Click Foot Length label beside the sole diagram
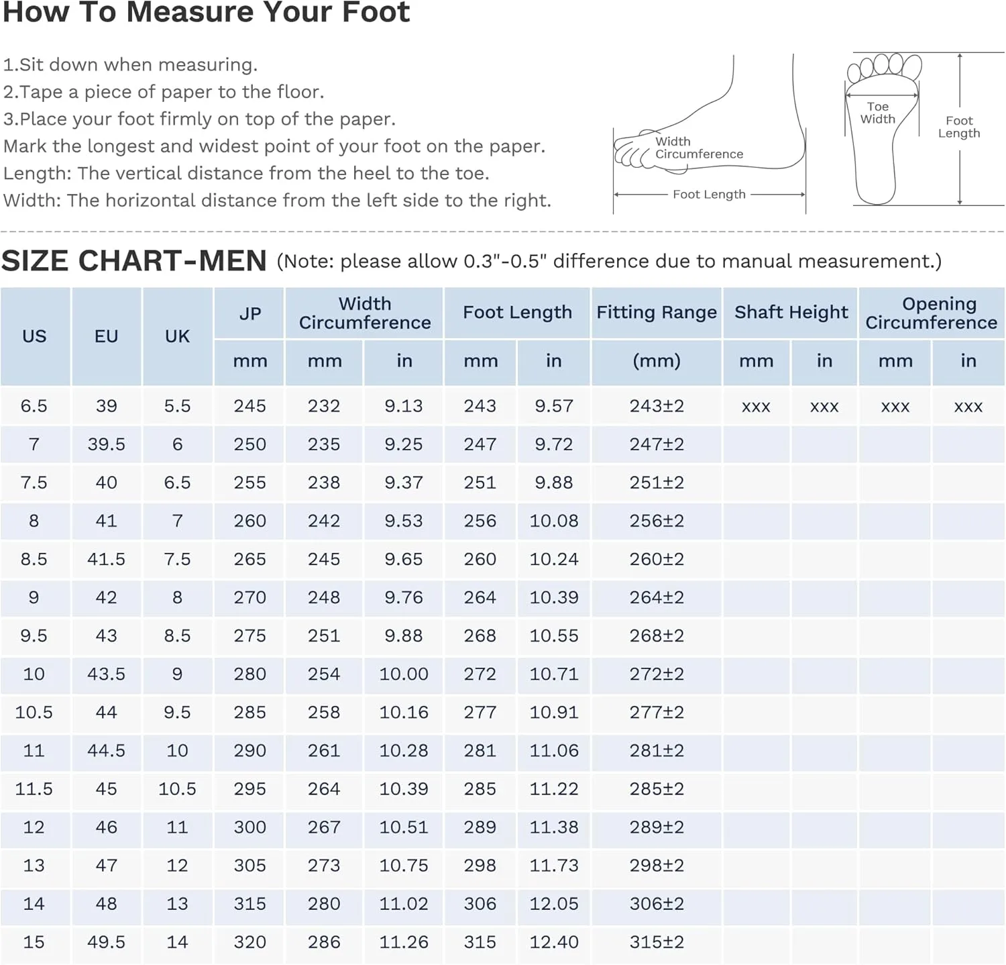The width and height of the screenshot is (1006, 965). tap(959, 127)
